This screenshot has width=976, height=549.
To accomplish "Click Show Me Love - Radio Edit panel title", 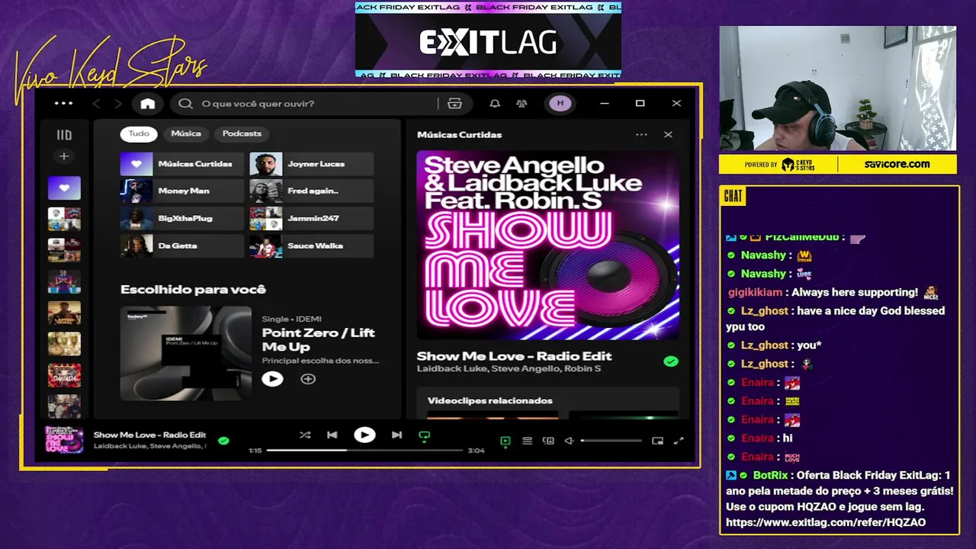I will (515, 356).
